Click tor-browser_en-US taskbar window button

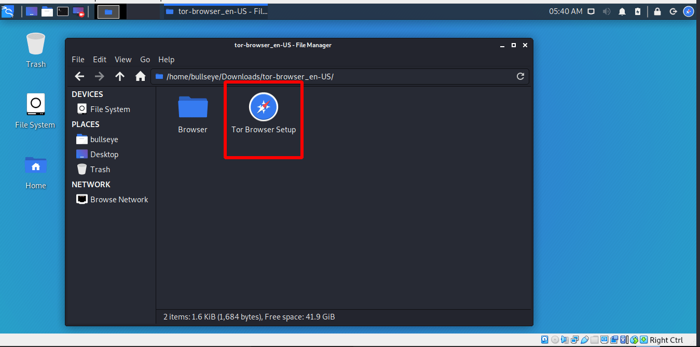pos(216,11)
